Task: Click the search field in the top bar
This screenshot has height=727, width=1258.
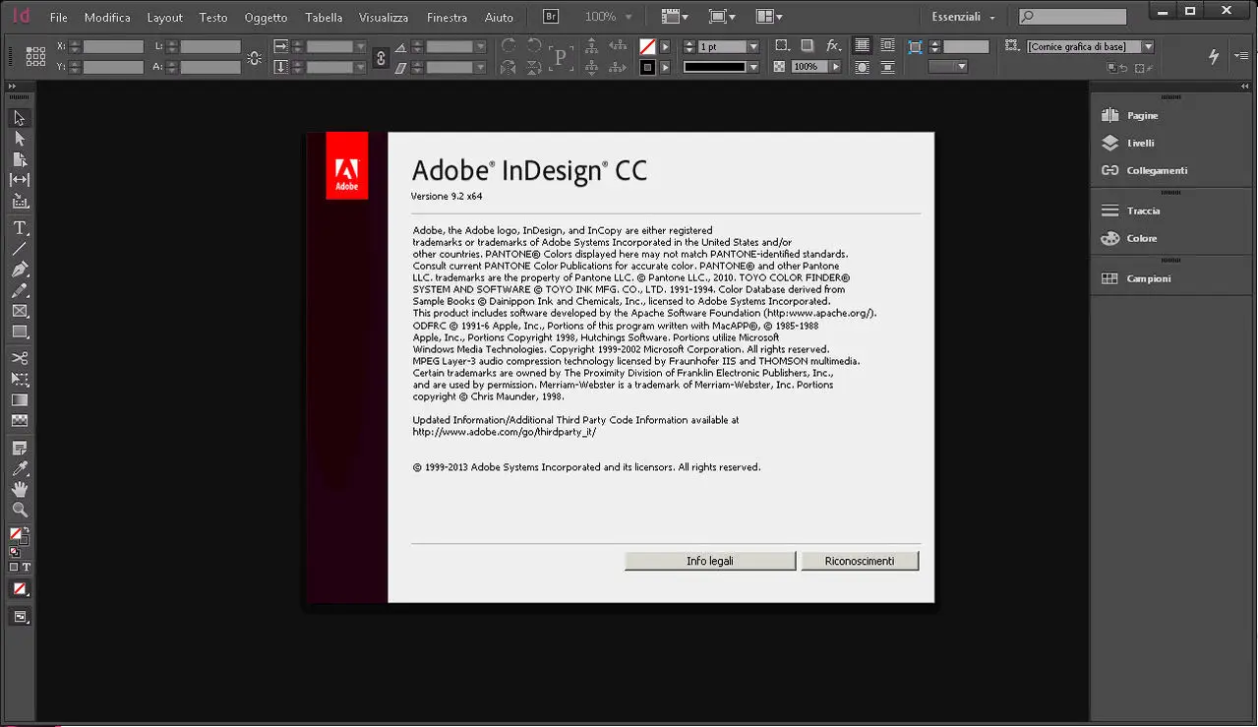Action: coord(1072,17)
